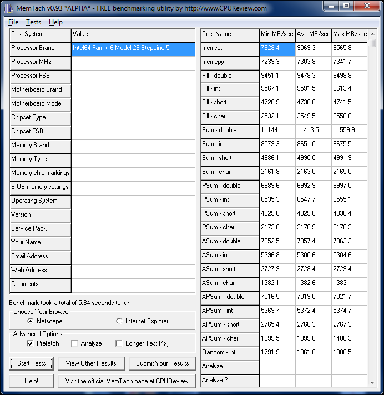This screenshot has height=395, width=384.
Task: Click the Memory Brand value field
Action: pyautogui.click(x=133, y=147)
